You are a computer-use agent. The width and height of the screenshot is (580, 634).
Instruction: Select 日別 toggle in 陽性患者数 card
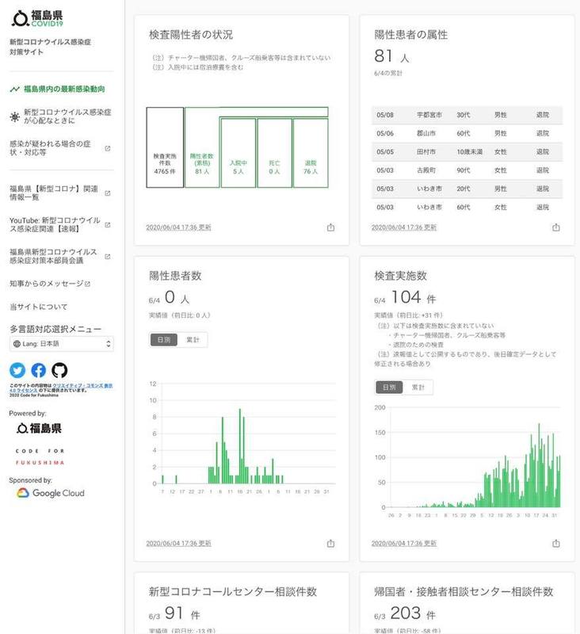point(164,340)
